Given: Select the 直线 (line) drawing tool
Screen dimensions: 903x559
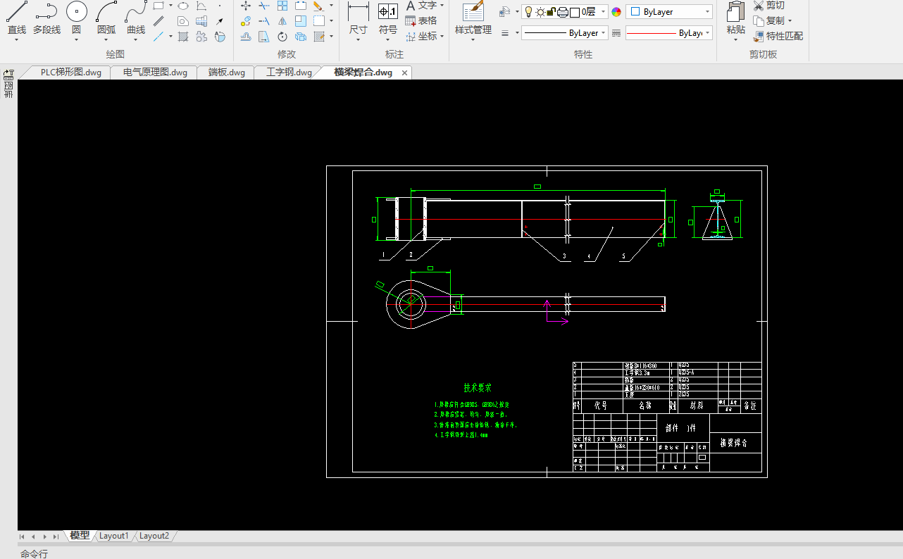Looking at the screenshot, I should tap(17, 18).
